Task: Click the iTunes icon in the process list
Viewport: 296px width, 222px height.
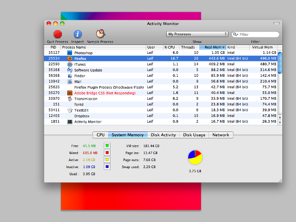Action: click(70, 64)
